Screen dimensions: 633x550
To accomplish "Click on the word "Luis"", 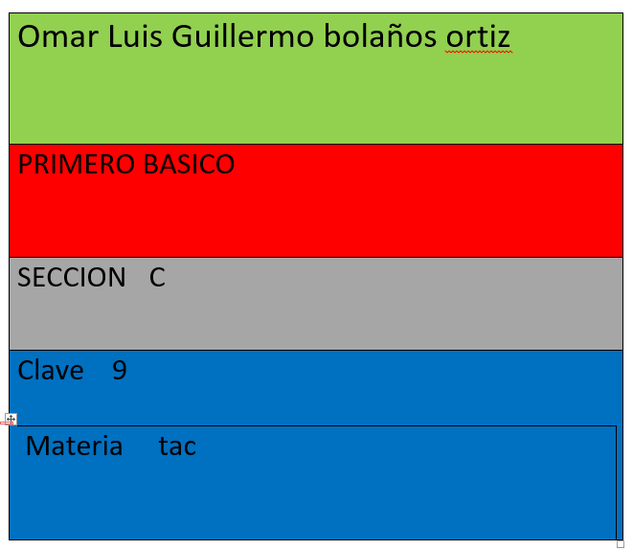I will (135, 36).
